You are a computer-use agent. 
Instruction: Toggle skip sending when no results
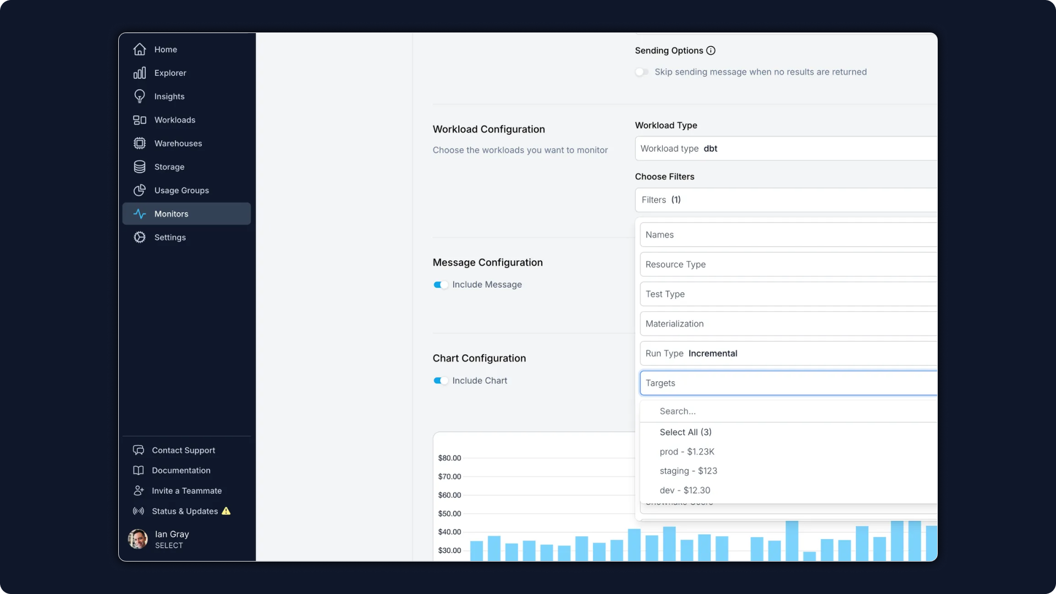click(x=641, y=72)
